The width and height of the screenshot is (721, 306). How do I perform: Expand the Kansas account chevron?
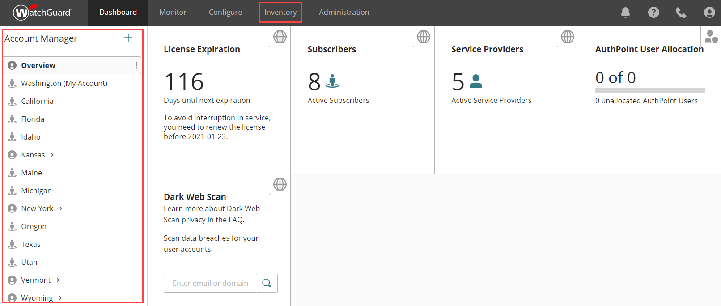click(x=52, y=155)
